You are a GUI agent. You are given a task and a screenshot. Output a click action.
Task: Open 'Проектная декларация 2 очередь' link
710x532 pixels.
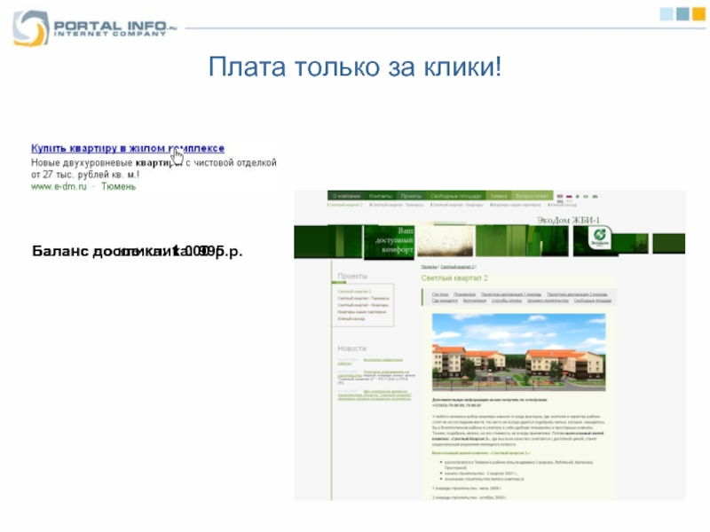pyautogui.click(x=578, y=294)
